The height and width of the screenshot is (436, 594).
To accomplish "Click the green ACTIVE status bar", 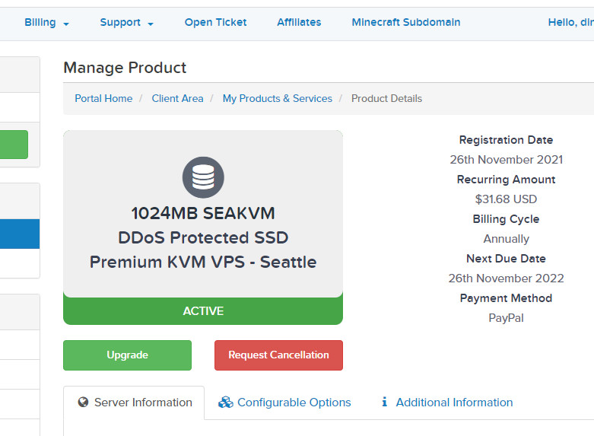I will tap(203, 311).
